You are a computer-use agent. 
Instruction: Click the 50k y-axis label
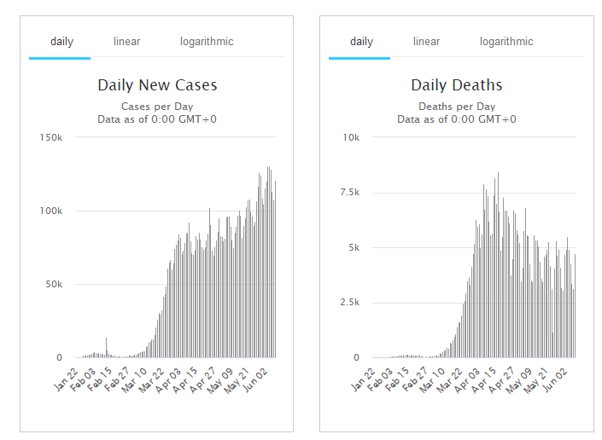54,284
